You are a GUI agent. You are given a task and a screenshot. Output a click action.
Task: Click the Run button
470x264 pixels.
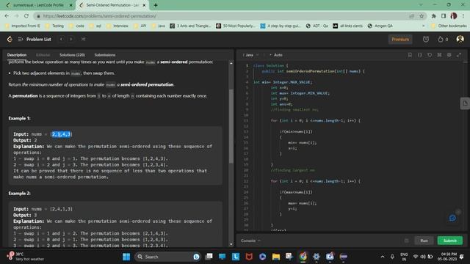pyautogui.click(x=424, y=241)
